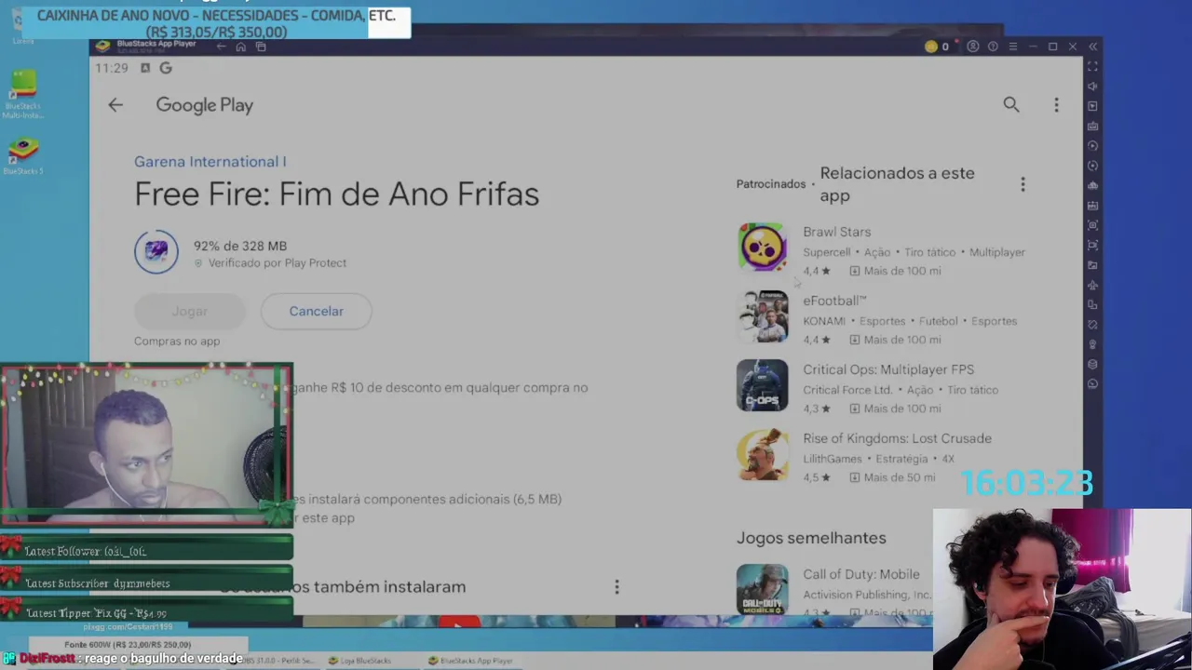
Task: Toggle BlueStacks fullscreen from sidebar
Action: pyautogui.click(x=1093, y=66)
